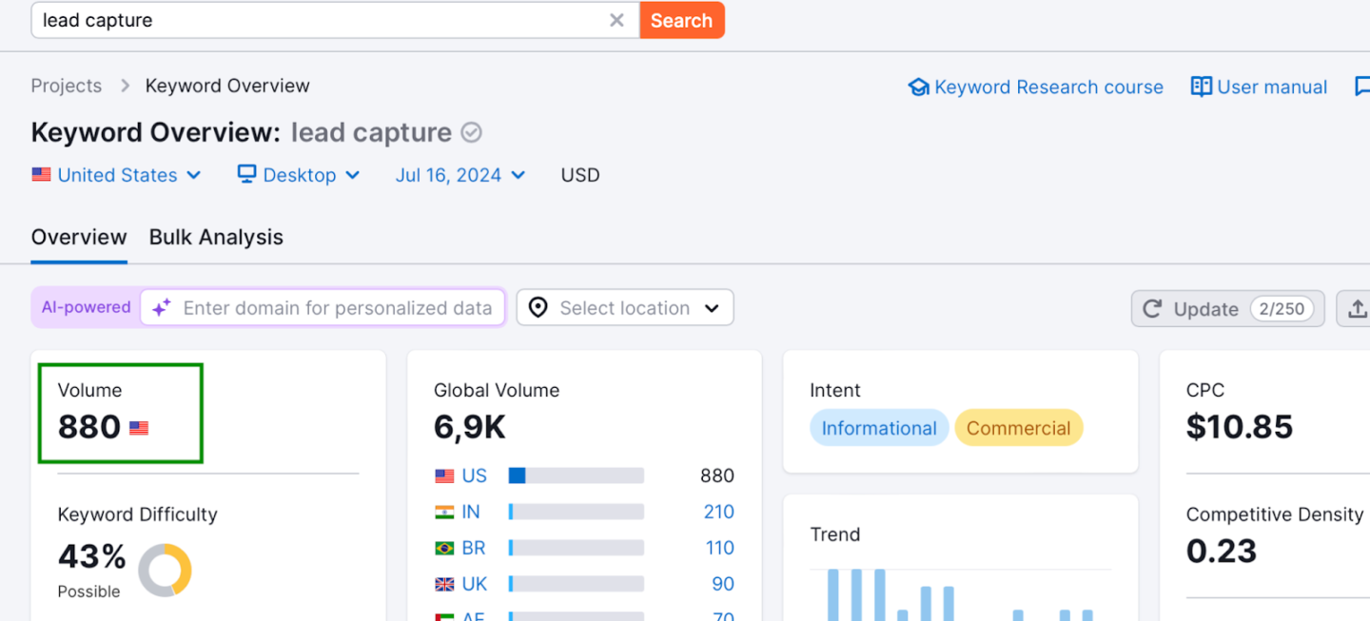Select the Overview tab

point(79,237)
